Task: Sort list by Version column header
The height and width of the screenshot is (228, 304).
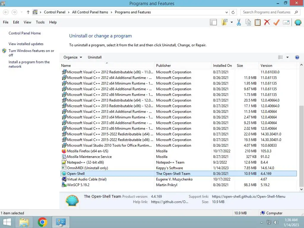Action: point(278,66)
